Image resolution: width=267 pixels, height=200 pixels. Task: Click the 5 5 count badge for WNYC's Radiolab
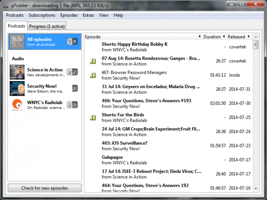72,105
